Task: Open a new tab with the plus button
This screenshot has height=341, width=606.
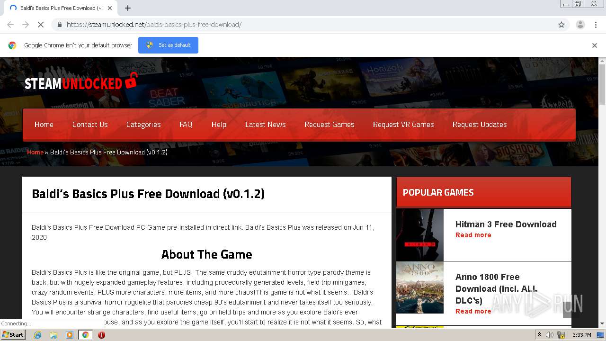Action: coord(128,8)
